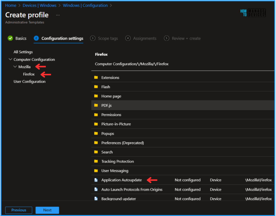The image size is (276, 216).
Task: Select User Configuration in the tree
Action: (x=30, y=81)
